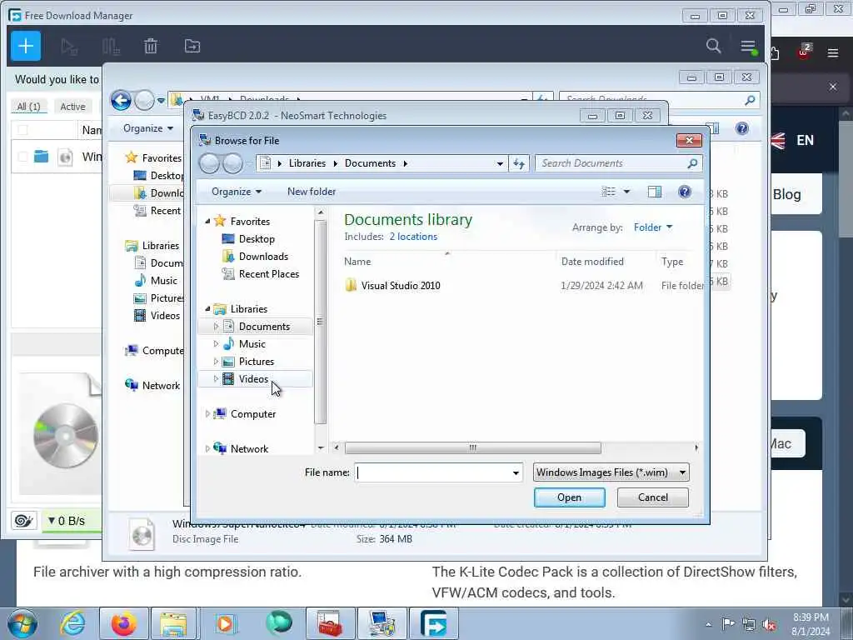Tick the select-all checkbox in Free Download Manager list

(22, 130)
